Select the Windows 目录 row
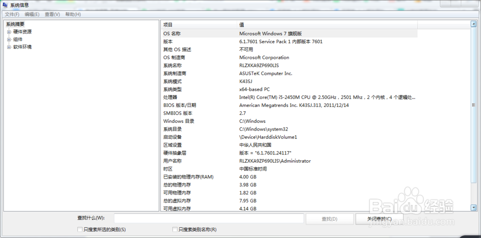The image size is (481, 238). point(289,121)
